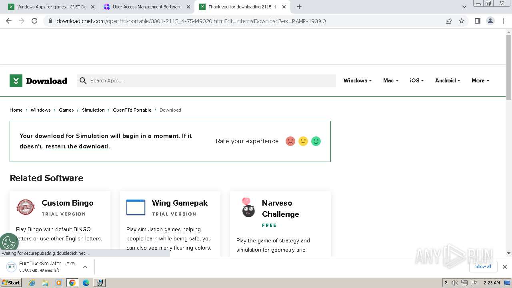
Task: Expand the More dropdown menu
Action: [x=480, y=80]
